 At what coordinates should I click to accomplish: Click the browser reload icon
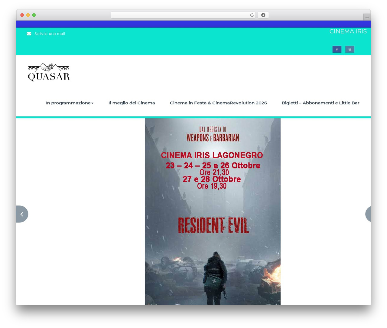click(x=252, y=15)
